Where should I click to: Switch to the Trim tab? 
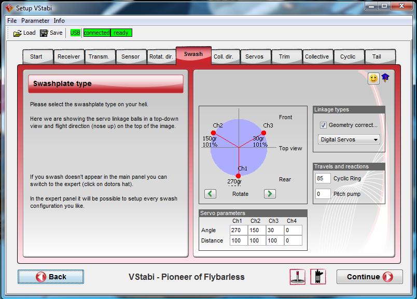[287, 56]
